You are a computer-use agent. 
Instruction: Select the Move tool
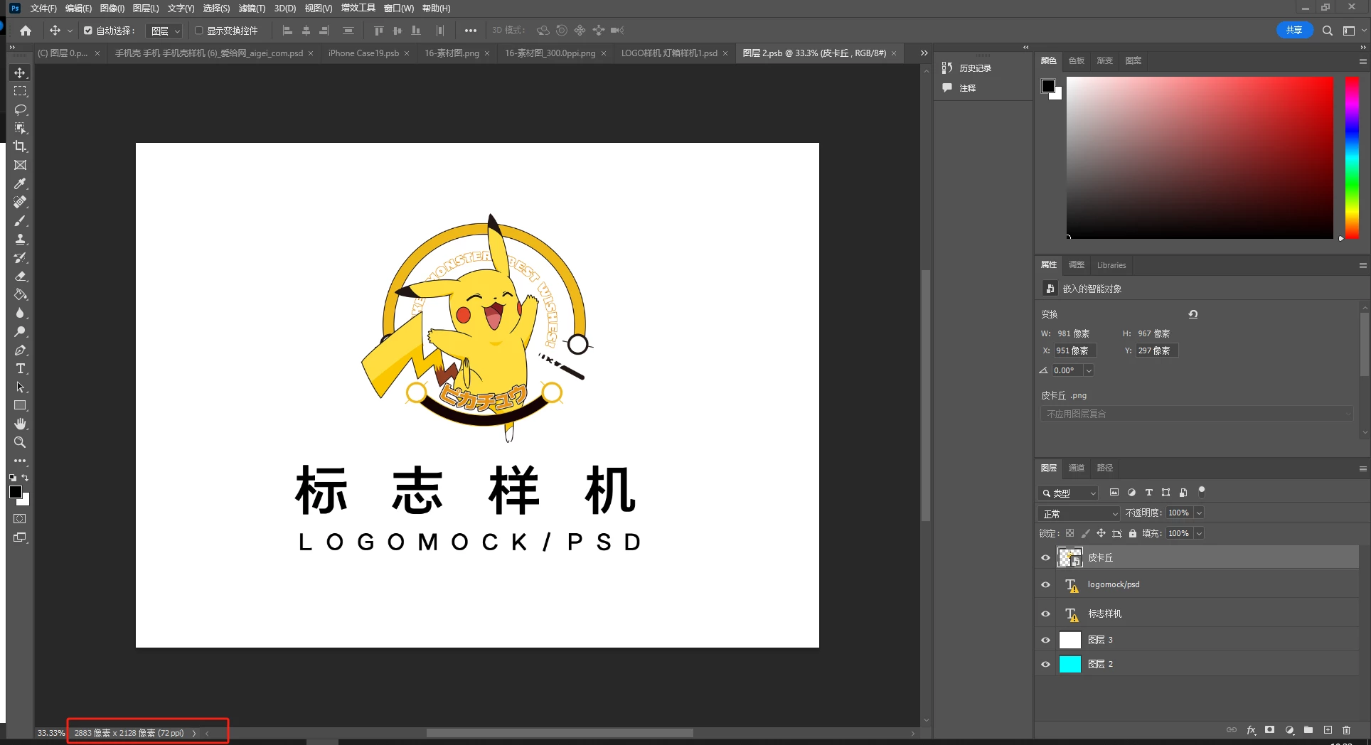pos(20,73)
